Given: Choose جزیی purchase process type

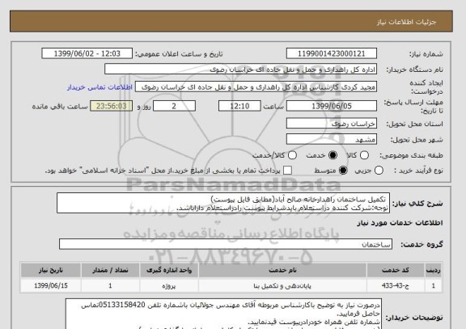Looking at the screenshot, I should [379, 171].
